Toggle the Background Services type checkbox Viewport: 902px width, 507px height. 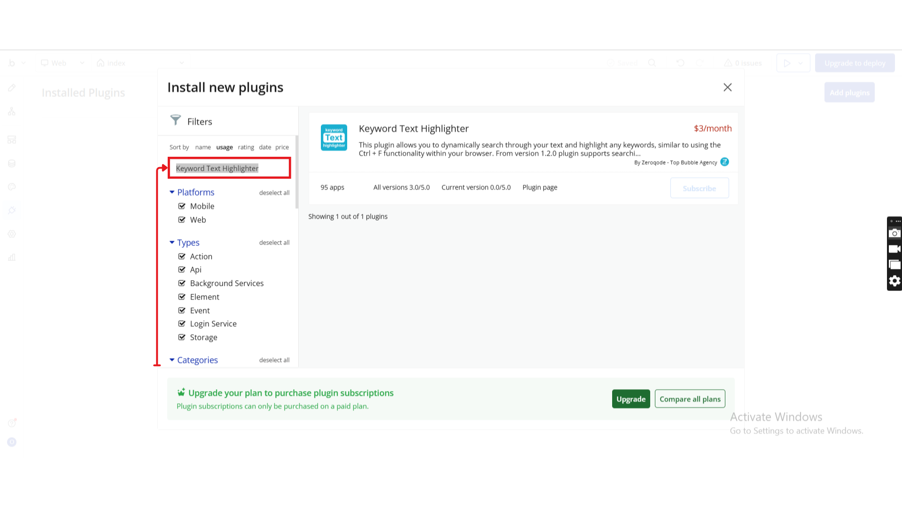[x=182, y=283]
